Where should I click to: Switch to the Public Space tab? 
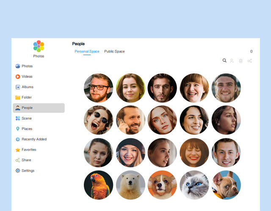(x=114, y=52)
